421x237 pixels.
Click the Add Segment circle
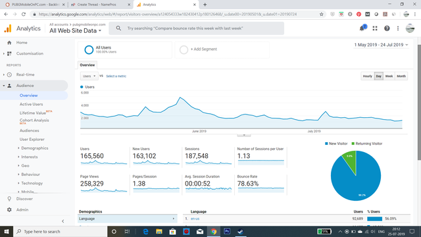184,50
